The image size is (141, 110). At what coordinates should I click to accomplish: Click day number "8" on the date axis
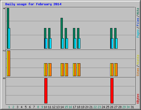pyautogui.click(x=38, y=107)
